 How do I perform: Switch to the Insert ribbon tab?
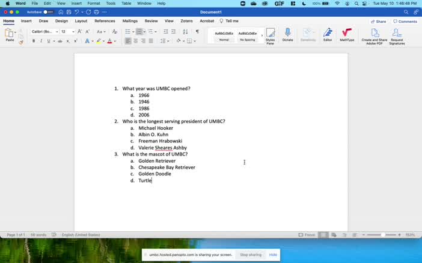pyautogui.click(x=26, y=21)
